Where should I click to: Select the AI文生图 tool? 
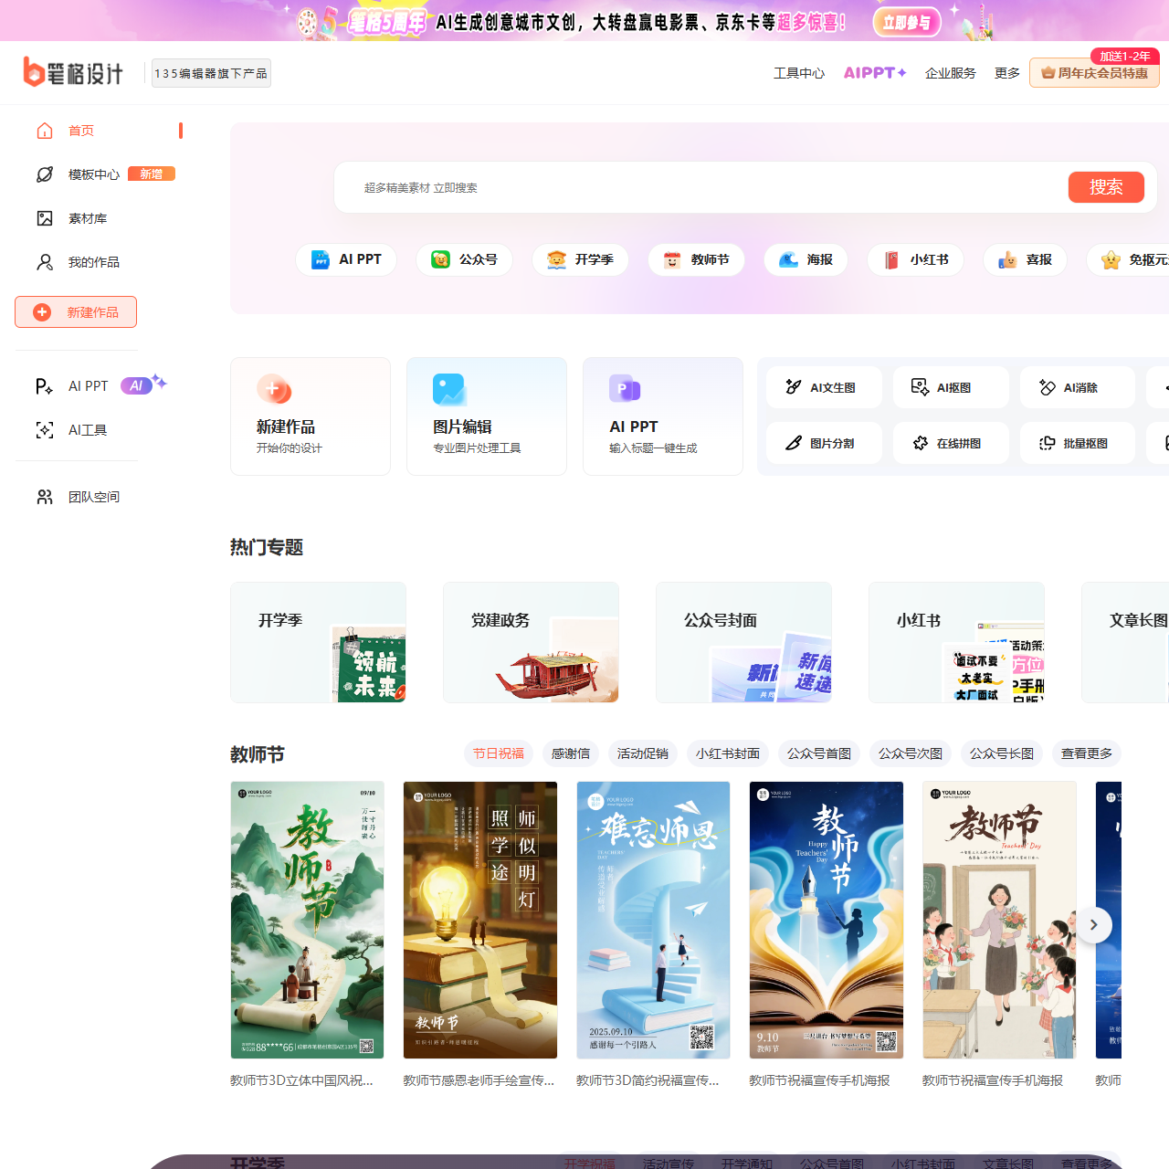coord(823,387)
